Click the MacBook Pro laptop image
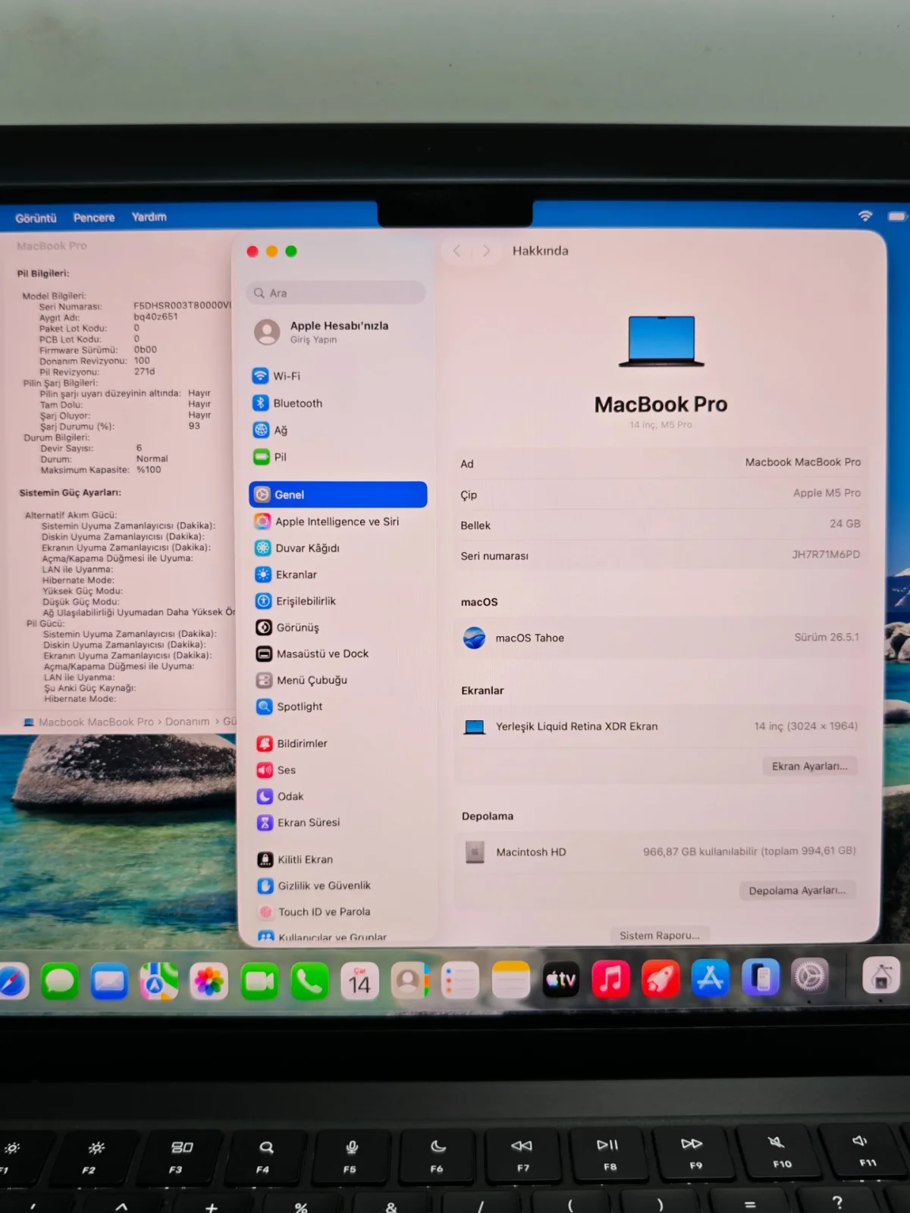910x1213 pixels. 662,342
